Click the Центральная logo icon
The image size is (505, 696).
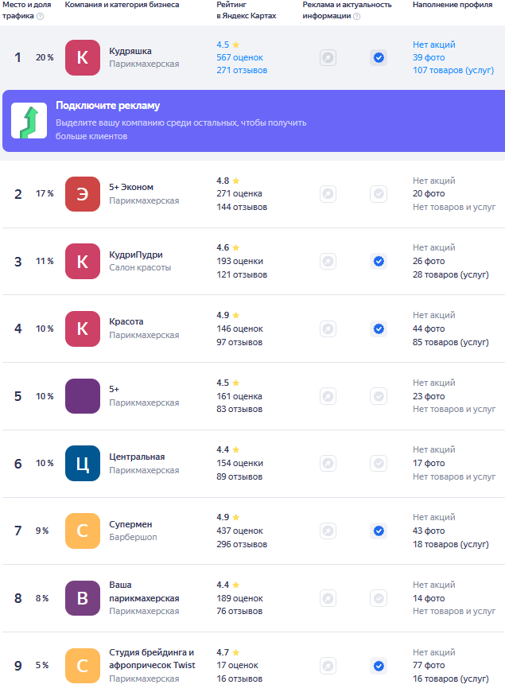[x=83, y=464]
